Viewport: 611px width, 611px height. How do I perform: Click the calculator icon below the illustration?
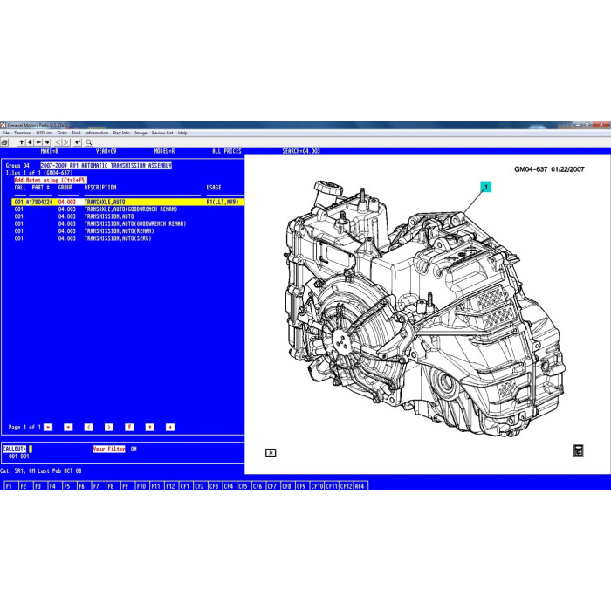578,450
